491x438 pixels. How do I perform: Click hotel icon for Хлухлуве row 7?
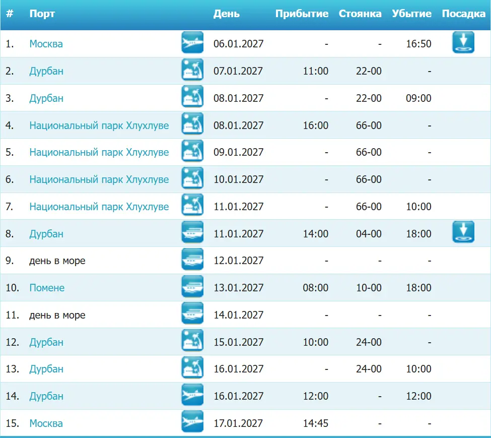point(192,205)
